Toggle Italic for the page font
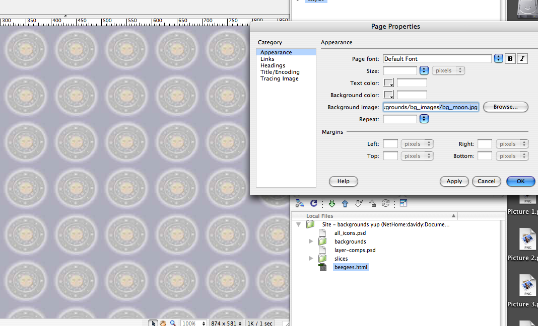This screenshot has width=538, height=326. point(522,59)
